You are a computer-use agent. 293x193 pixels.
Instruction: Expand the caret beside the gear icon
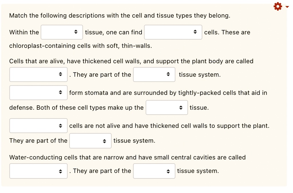pyautogui.click(x=287, y=6)
